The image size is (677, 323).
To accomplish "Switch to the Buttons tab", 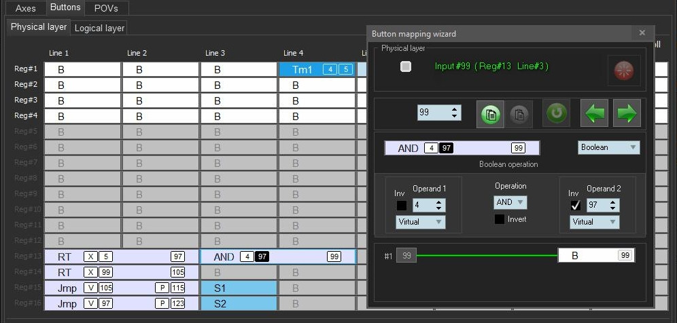I will coord(65,7).
